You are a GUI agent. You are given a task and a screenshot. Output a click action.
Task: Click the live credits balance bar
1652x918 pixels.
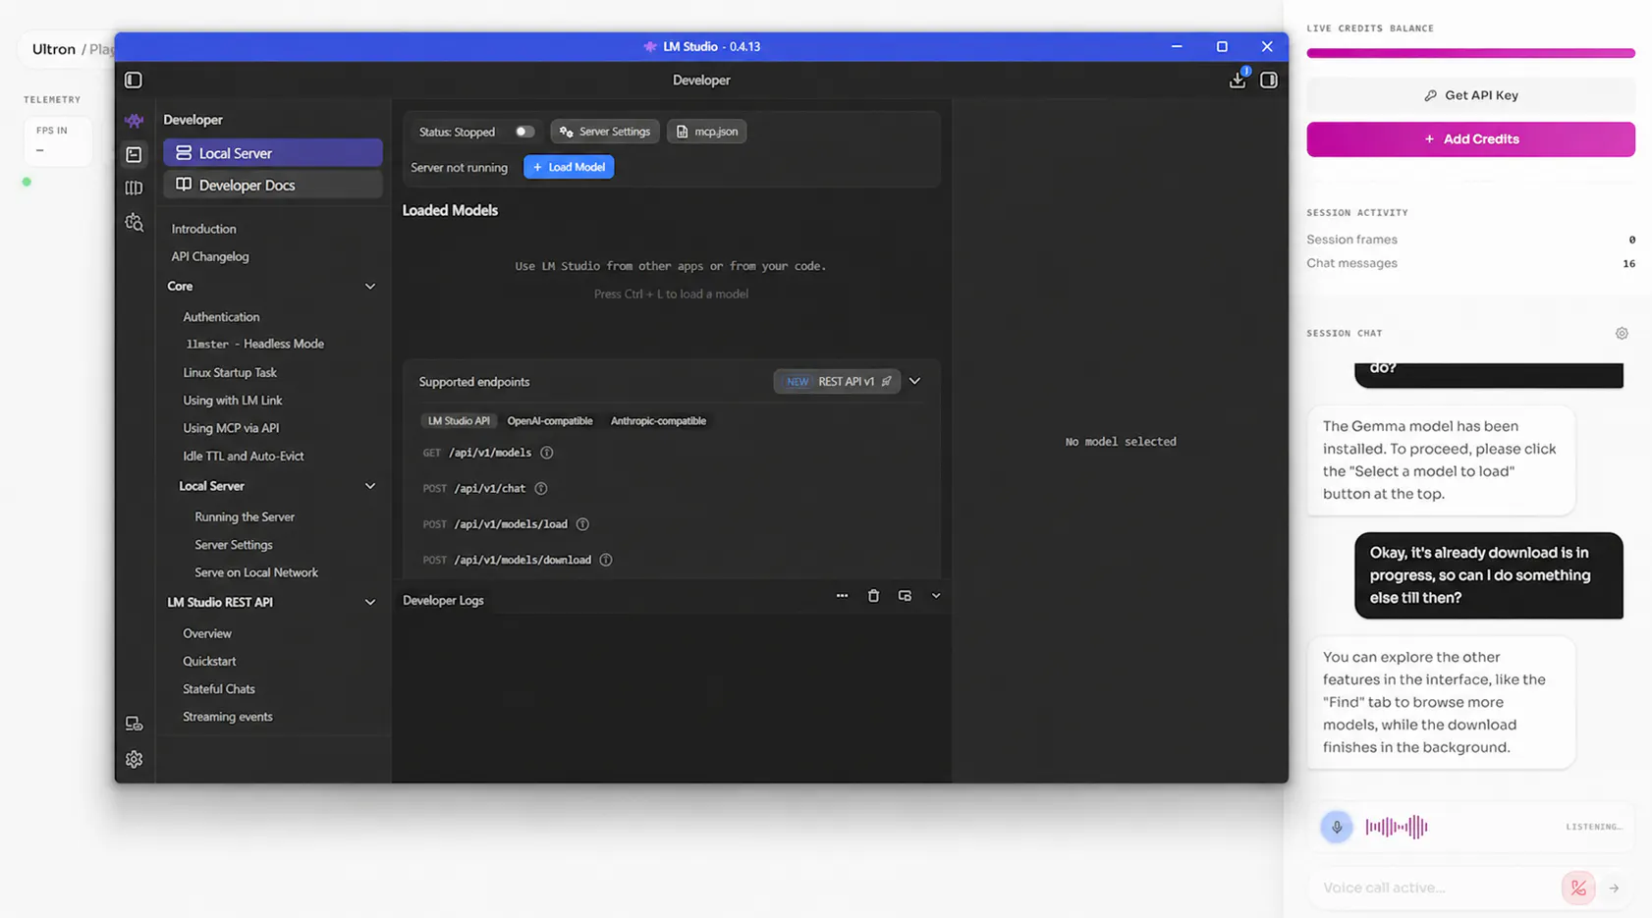coord(1470,53)
